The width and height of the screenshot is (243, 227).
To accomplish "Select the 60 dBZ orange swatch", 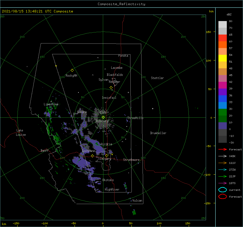I will [222, 45].
